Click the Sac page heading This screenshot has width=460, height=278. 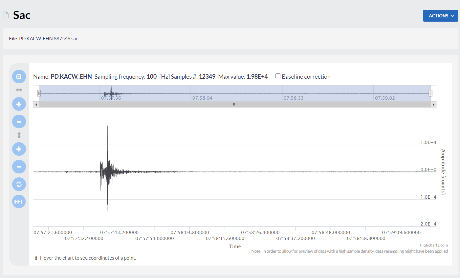coord(22,15)
